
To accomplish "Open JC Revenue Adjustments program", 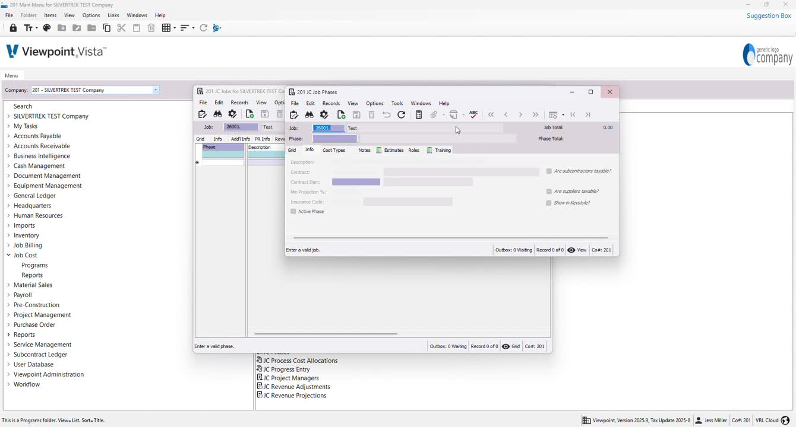I will (x=296, y=387).
